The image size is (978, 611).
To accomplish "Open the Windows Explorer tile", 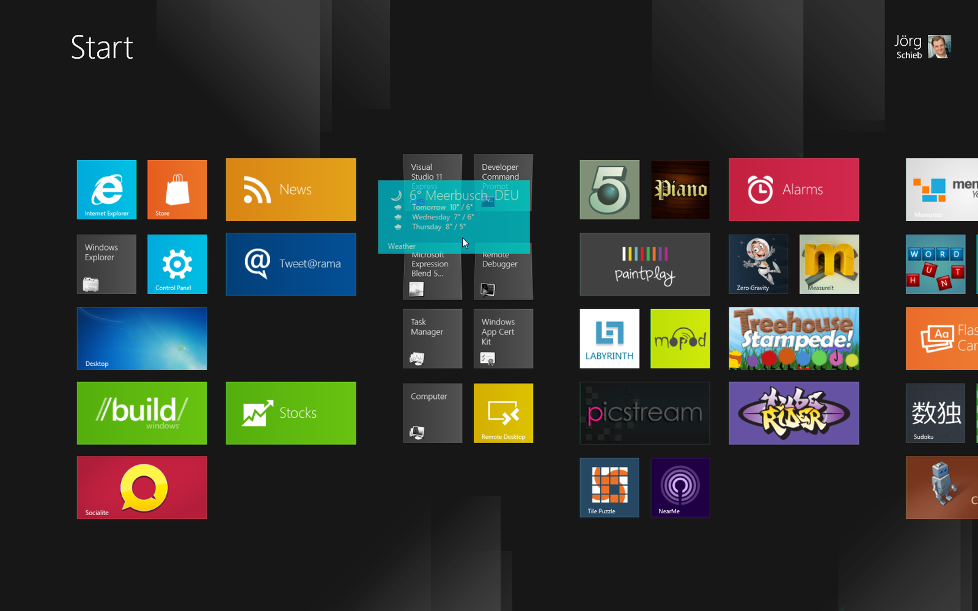I will [x=106, y=264].
